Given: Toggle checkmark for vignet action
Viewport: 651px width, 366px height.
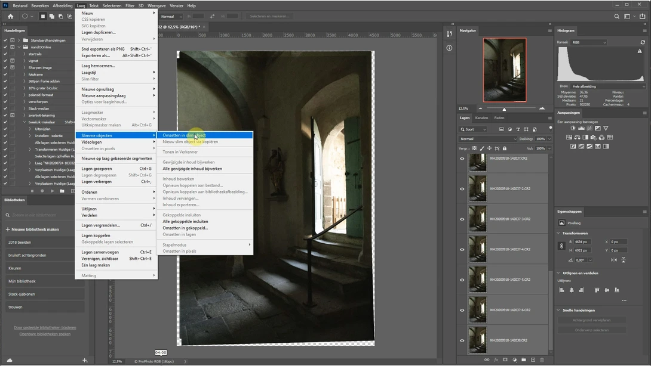Looking at the screenshot, I should (x=5, y=61).
